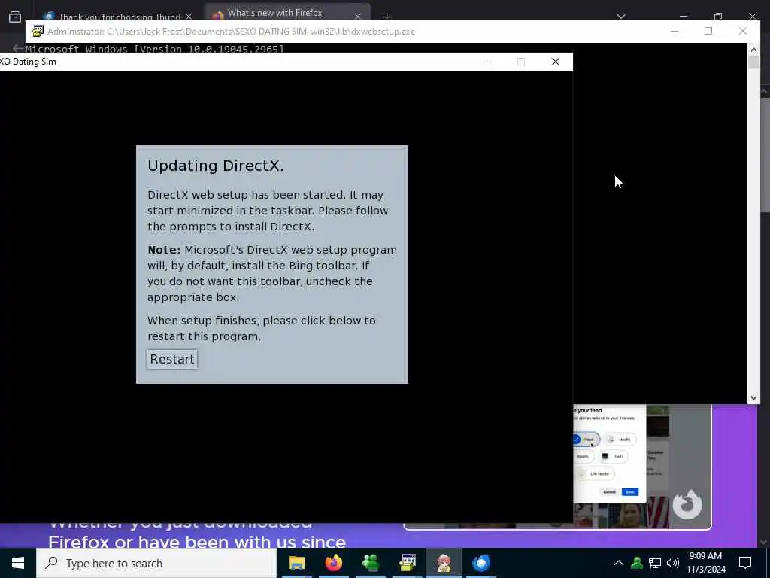Image resolution: width=770 pixels, height=578 pixels.
Task: Open a new Firefox tab with plus button
Action: [x=387, y=17]
